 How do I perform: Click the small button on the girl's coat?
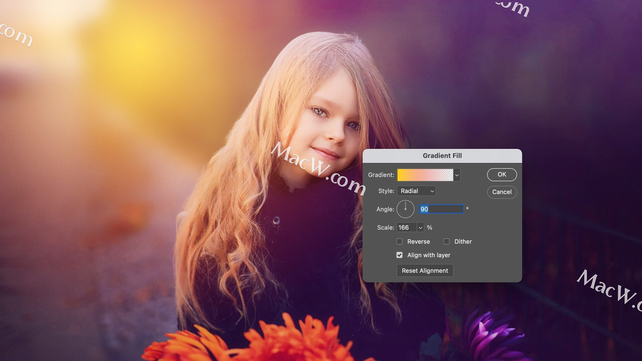point(276,221)
